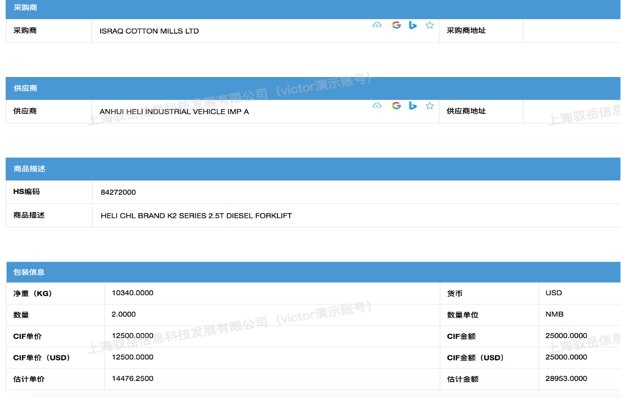The width and height of the screenshot is (621, 398).
Task: Click the quantity value 2.0000
Action: [124, 314]
